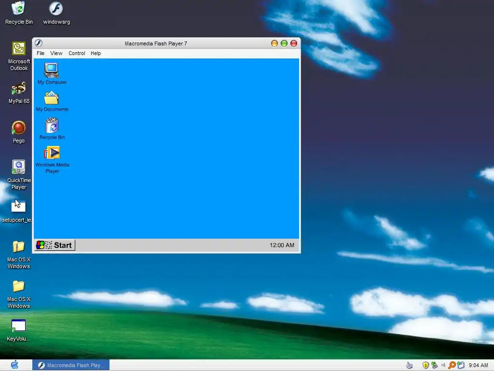Image resolution: width=494 pixels, height=371 pixels.
Task: Close Flash Player with red button
Action: coord(294,43)
